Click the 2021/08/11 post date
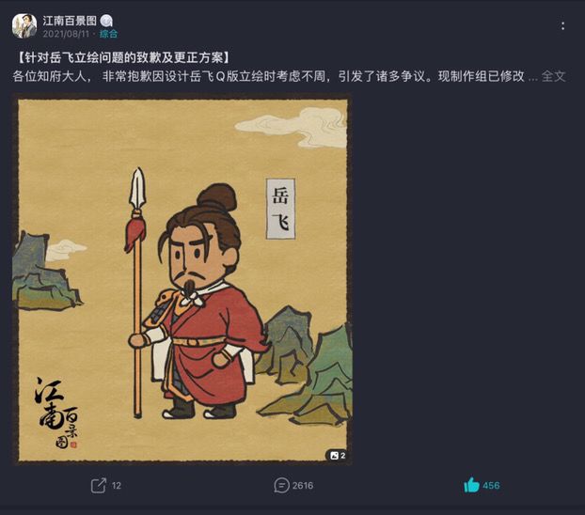 click(66, 34)
